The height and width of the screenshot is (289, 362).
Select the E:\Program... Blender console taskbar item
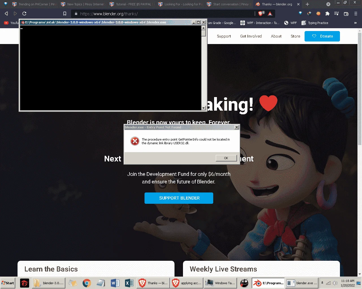268,283
